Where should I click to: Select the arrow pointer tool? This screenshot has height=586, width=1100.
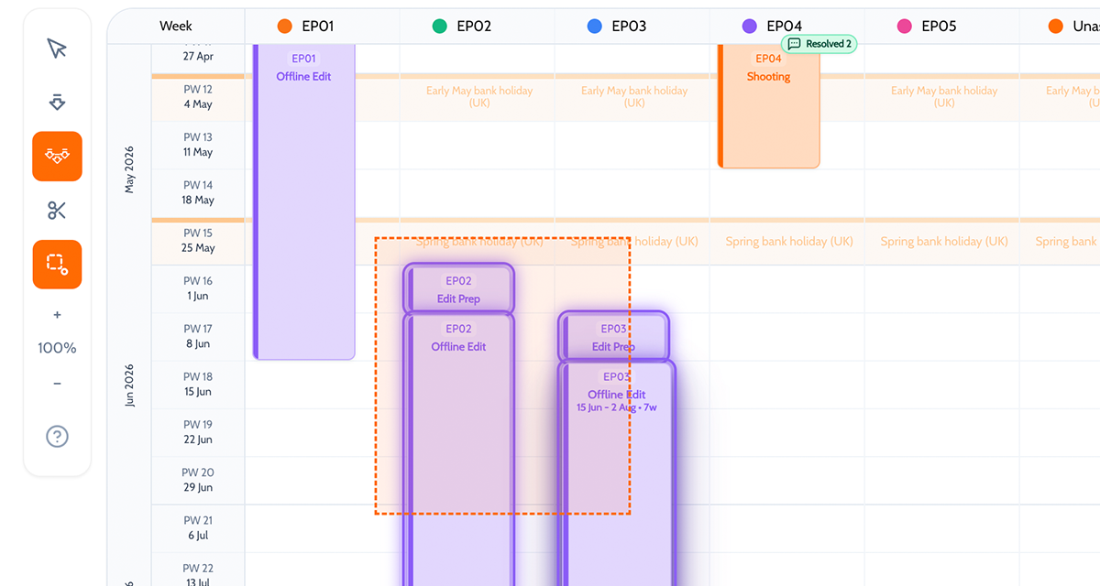(x=57, y=49)
